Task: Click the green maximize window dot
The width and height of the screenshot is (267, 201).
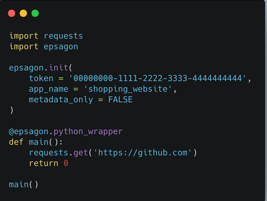Action: [x=35, y=13]
